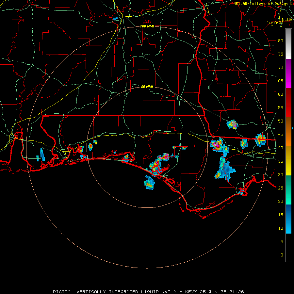Click the [kg/m2] units label
Viewport: 294px width, 294px height.
coord(275,23)
